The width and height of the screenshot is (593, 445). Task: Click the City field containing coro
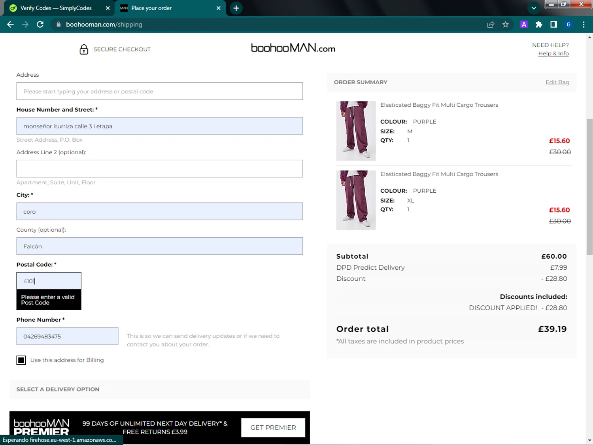tap(160, 212)
